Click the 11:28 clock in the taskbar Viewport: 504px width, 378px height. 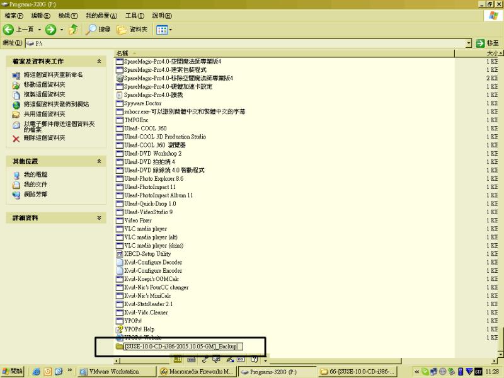(492, 372)
